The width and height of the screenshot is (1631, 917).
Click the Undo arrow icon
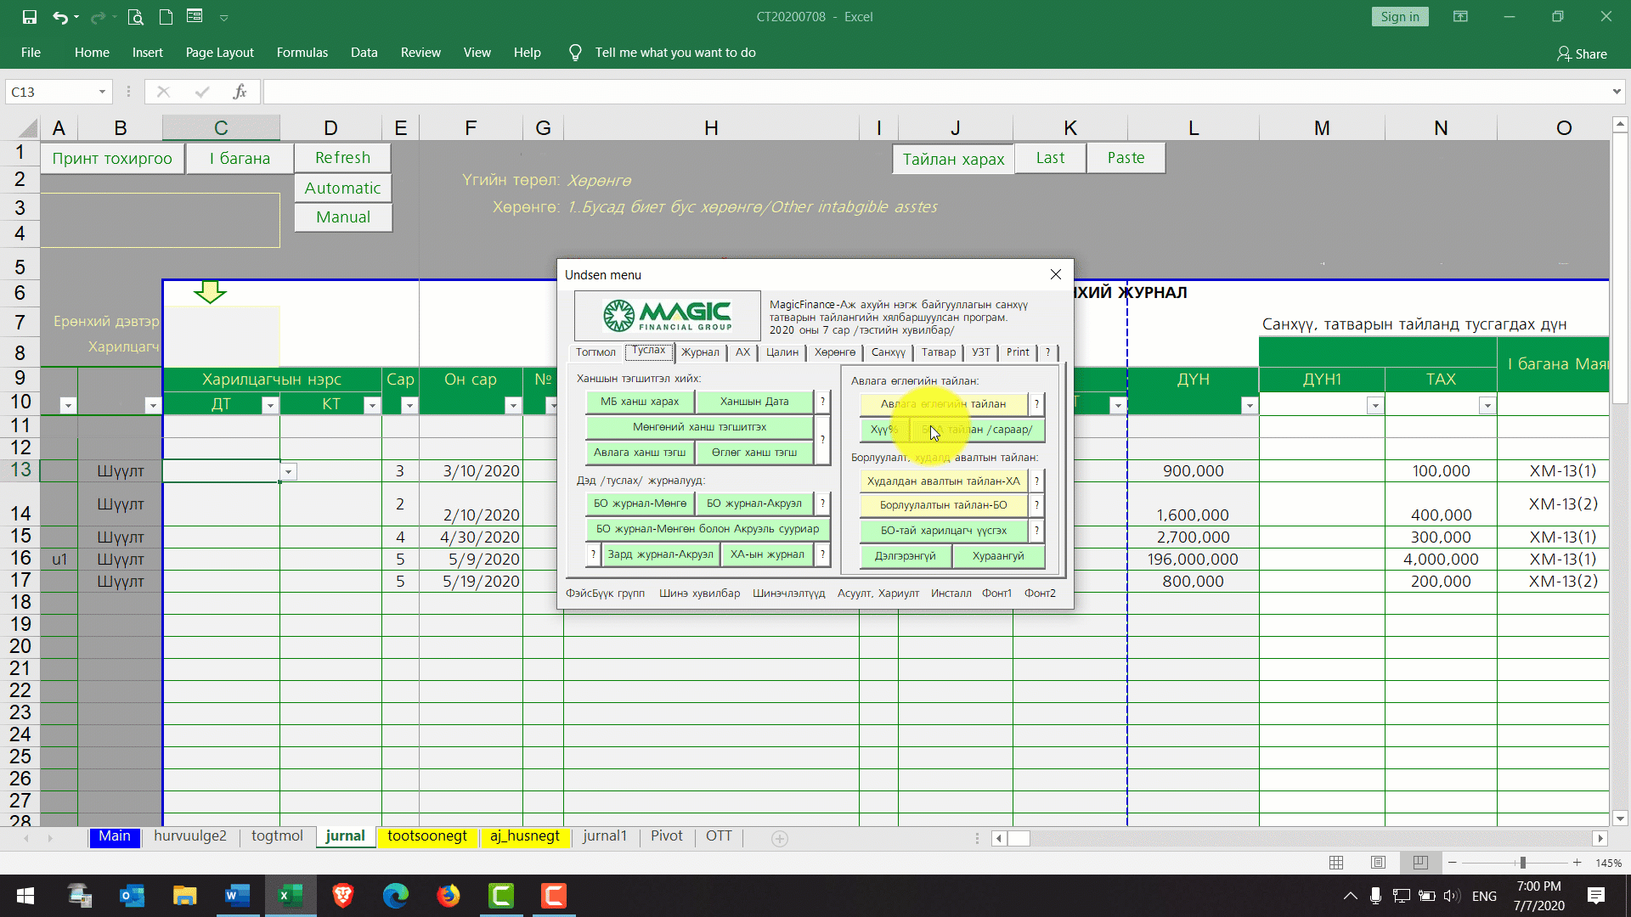[x=59, y=17]
